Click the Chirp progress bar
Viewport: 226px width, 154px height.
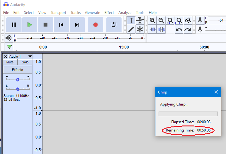[188, 114]
